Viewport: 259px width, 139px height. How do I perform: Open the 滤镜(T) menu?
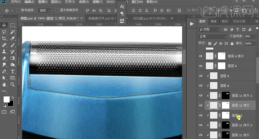pos(98,2)
